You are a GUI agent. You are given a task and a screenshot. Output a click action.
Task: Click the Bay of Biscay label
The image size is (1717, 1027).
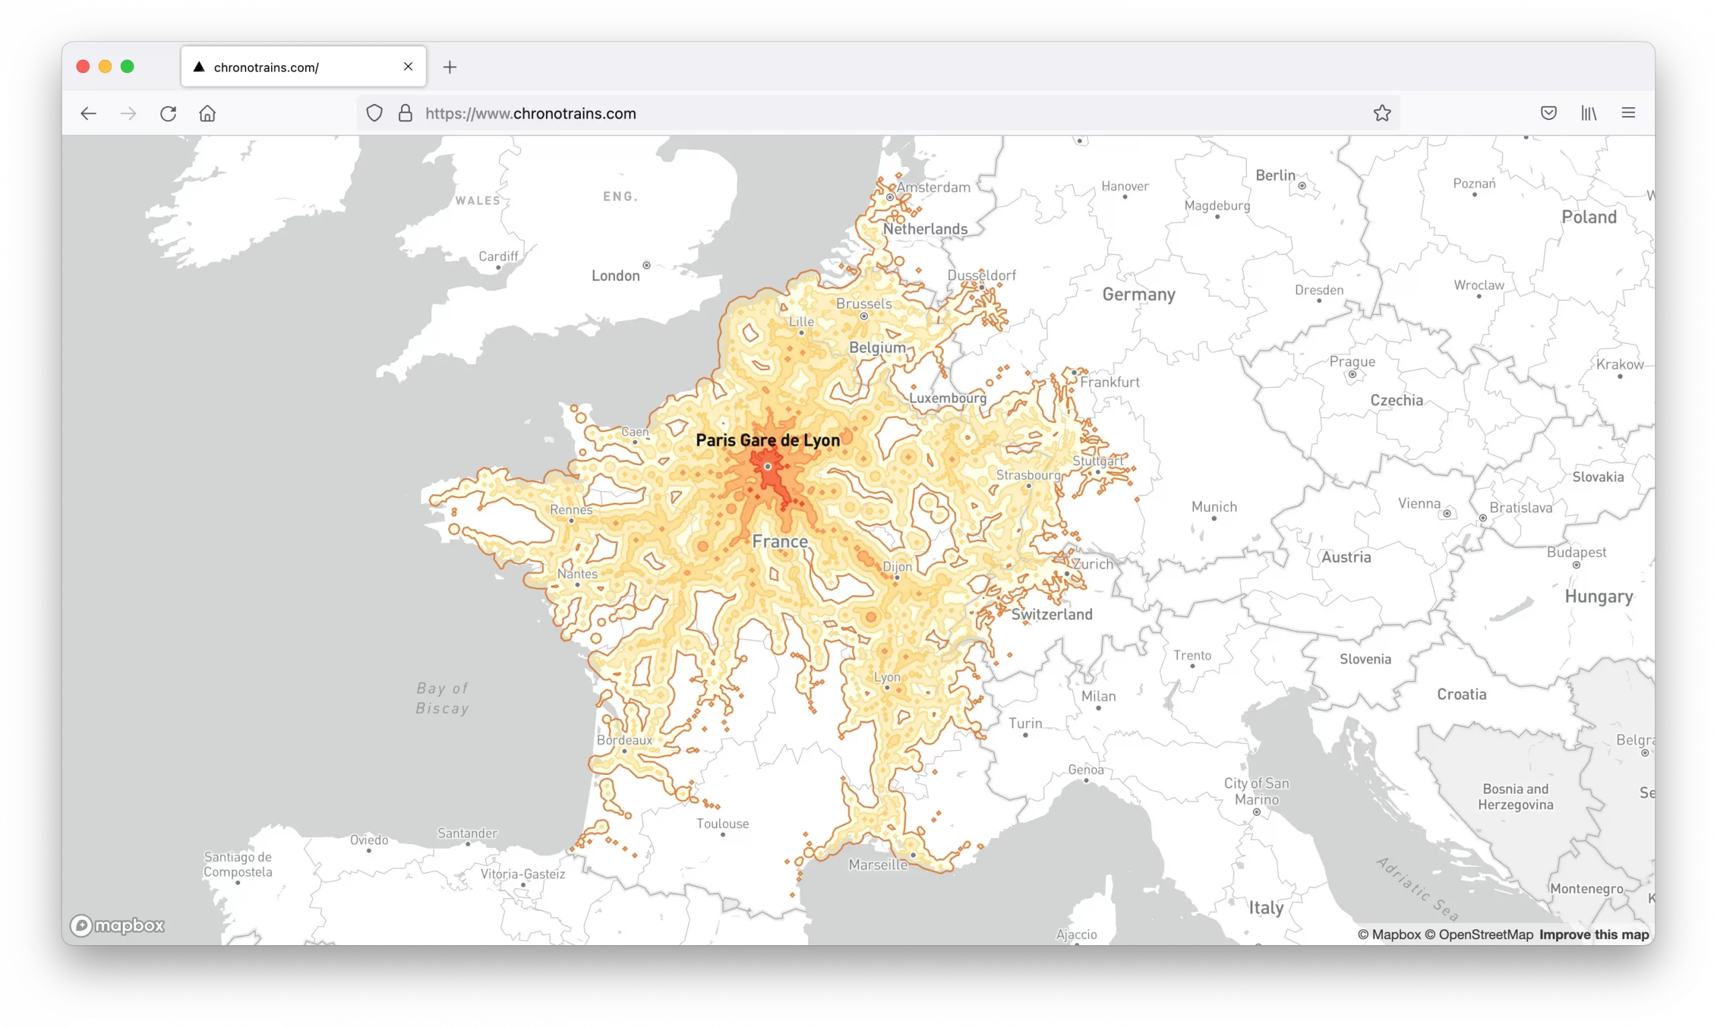[x=443, y=699]
